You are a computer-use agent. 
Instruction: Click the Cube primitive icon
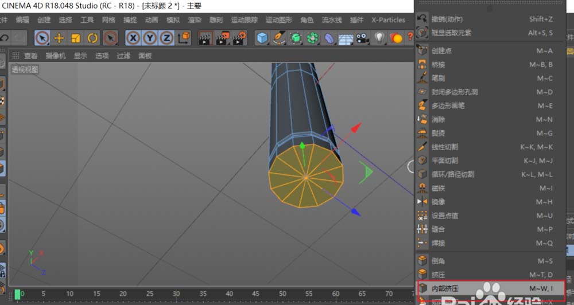click(x=262, y=38)
